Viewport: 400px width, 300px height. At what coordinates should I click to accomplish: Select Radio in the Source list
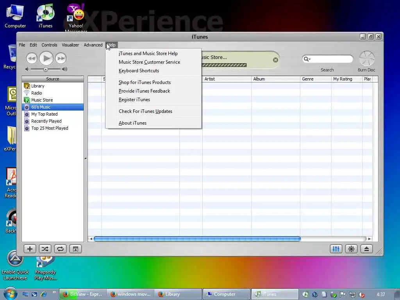pyautogui.click(x=53, y=93)
